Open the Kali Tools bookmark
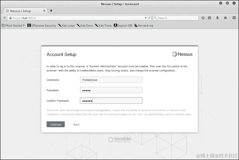 pos(103,26)
